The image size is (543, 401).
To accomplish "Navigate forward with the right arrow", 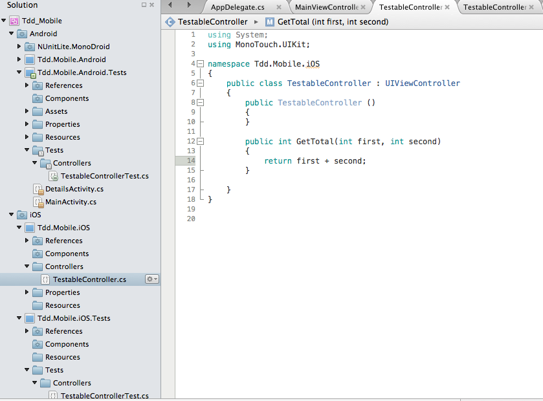I will [189, 5].
